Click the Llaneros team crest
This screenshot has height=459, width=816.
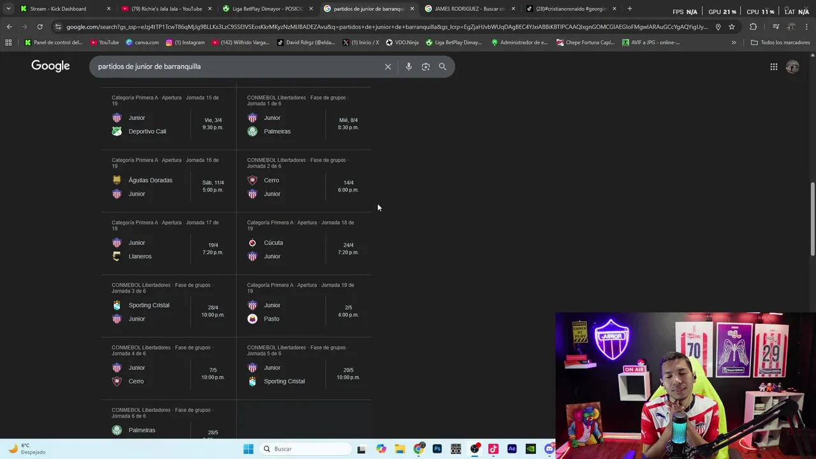tap(117, 256)
